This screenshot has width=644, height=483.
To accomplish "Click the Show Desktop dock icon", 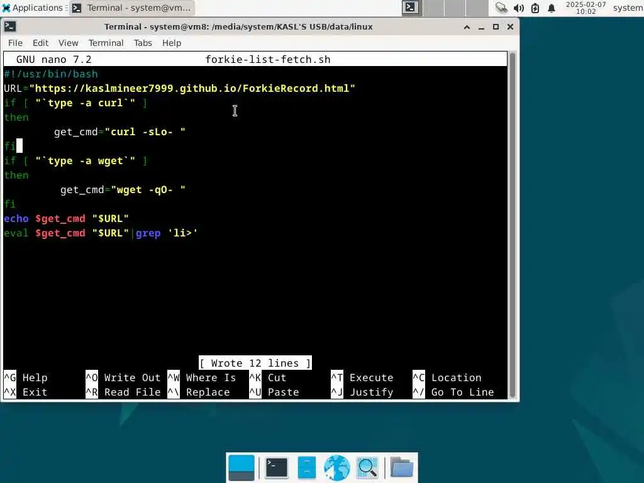I will coord(241,468).
